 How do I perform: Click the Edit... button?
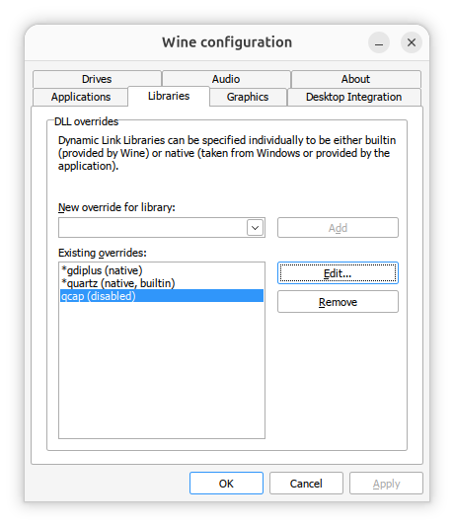[x=338, y=273]
